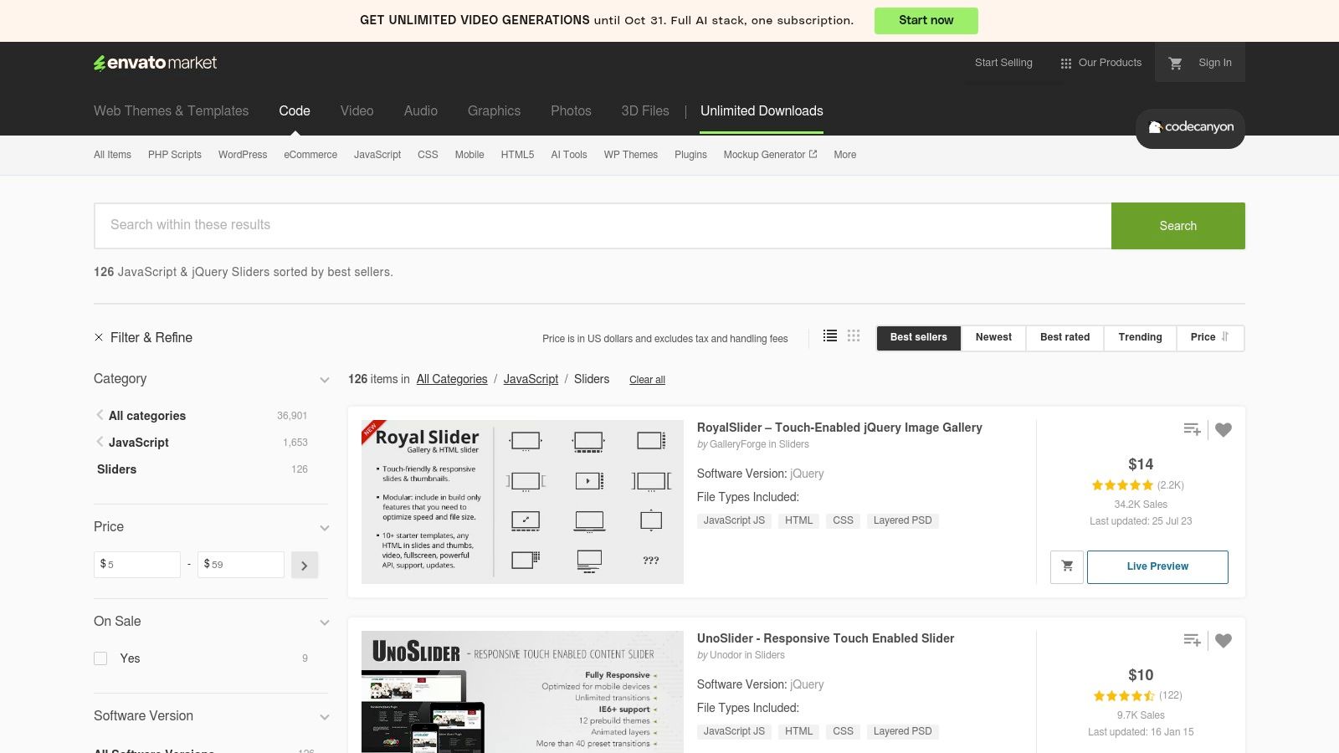
Task: Collapse the Category filter section
Action: point(325,379)
